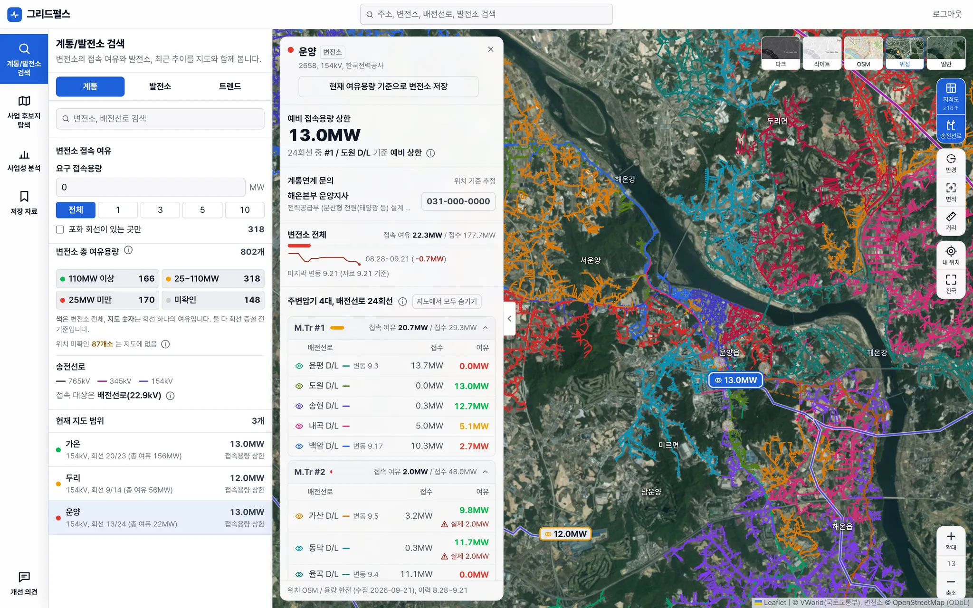Image resolution: width=973 pixels, height=608 pixels.
Task: Toggle the 송전선로 transmission line layer
Action: pyautogui.click(x=951, y=129)
